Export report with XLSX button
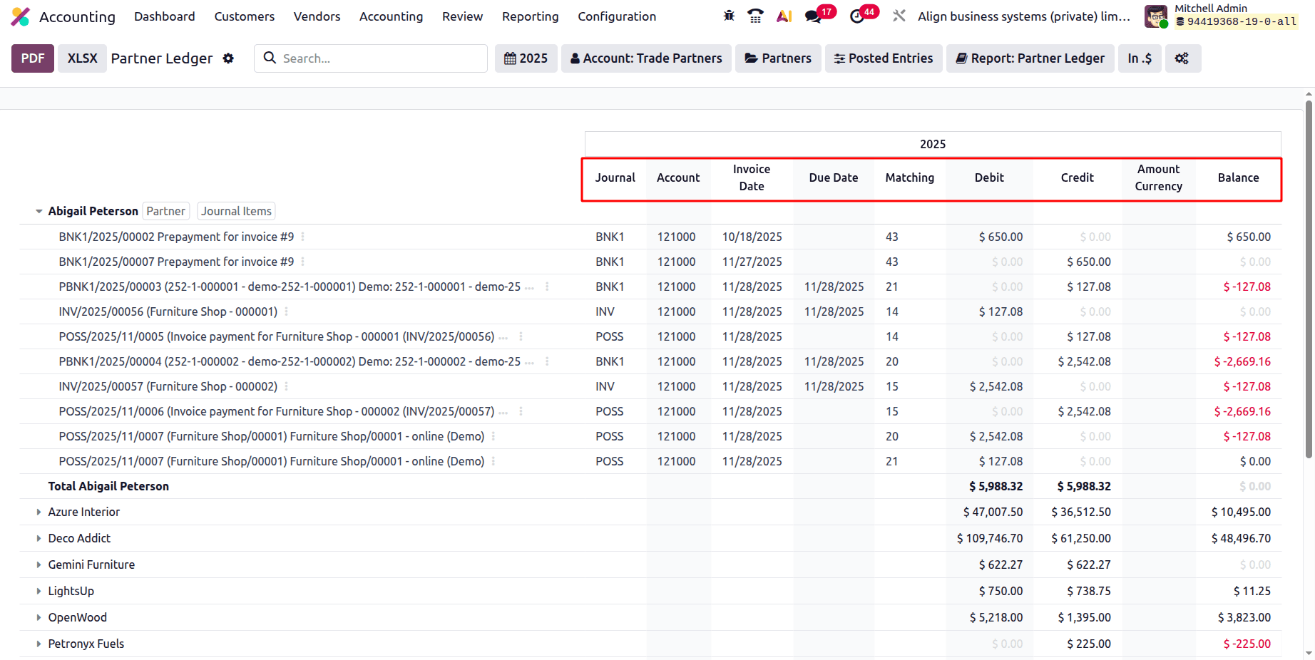This screenshot has height=660, width=1315. [83, 58]
